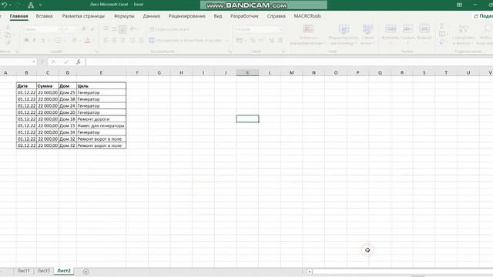Click the Increase Font Size icon
Image resolution: width=493 pixels, height=277 pixels.
click(x=84, y=29)
